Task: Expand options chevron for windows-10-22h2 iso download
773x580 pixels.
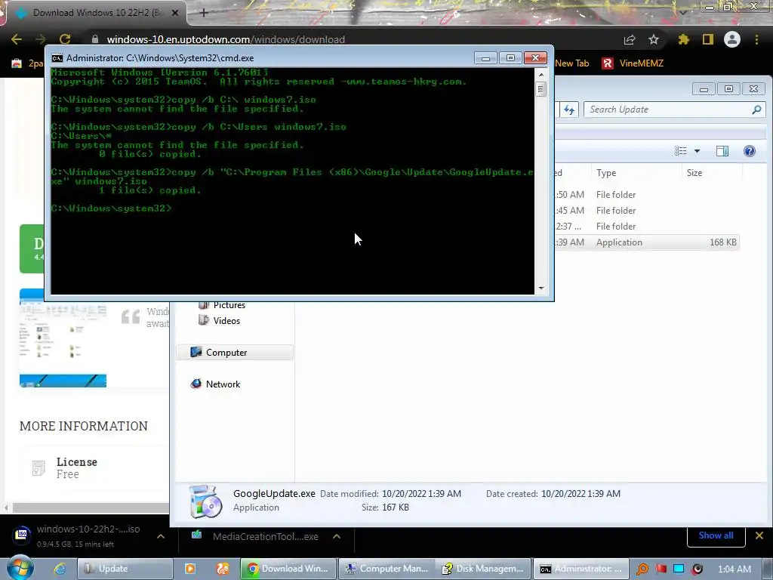Action: click(161, 536)
